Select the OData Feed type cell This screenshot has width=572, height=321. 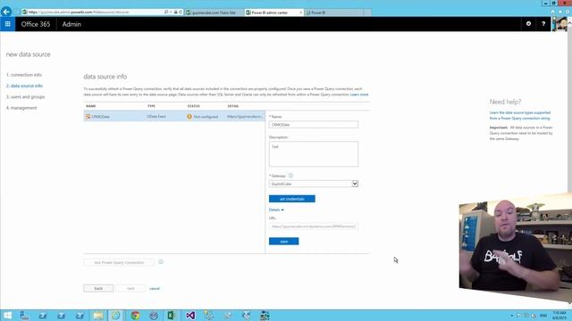pyautogui.click(x=156, y=117)
